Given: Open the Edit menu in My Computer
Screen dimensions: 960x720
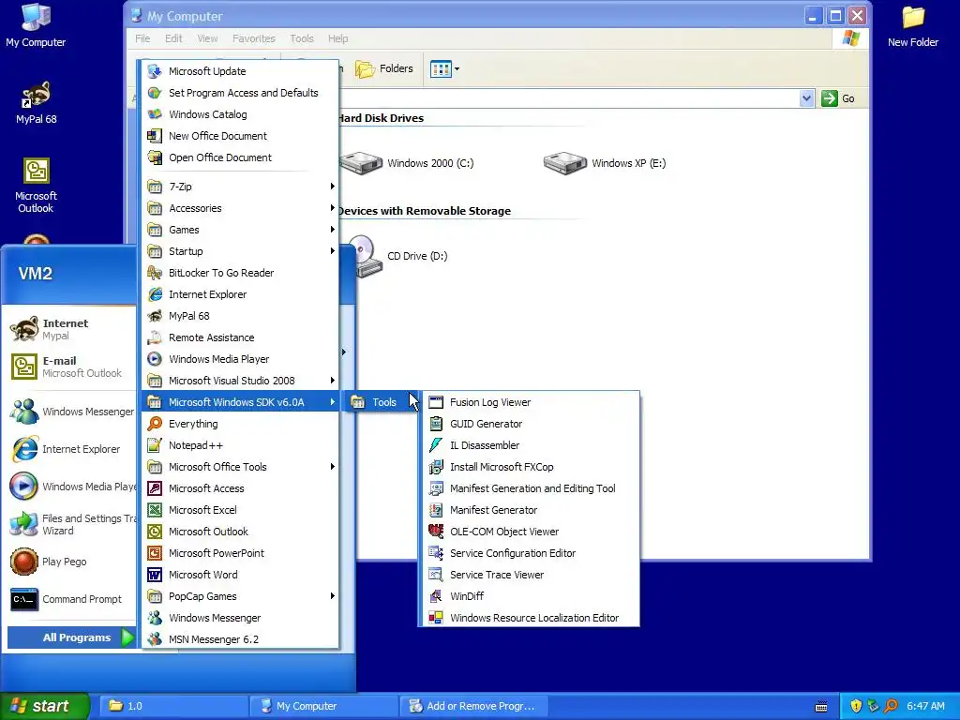Looking at the screenshot, I should click(173, 38).
